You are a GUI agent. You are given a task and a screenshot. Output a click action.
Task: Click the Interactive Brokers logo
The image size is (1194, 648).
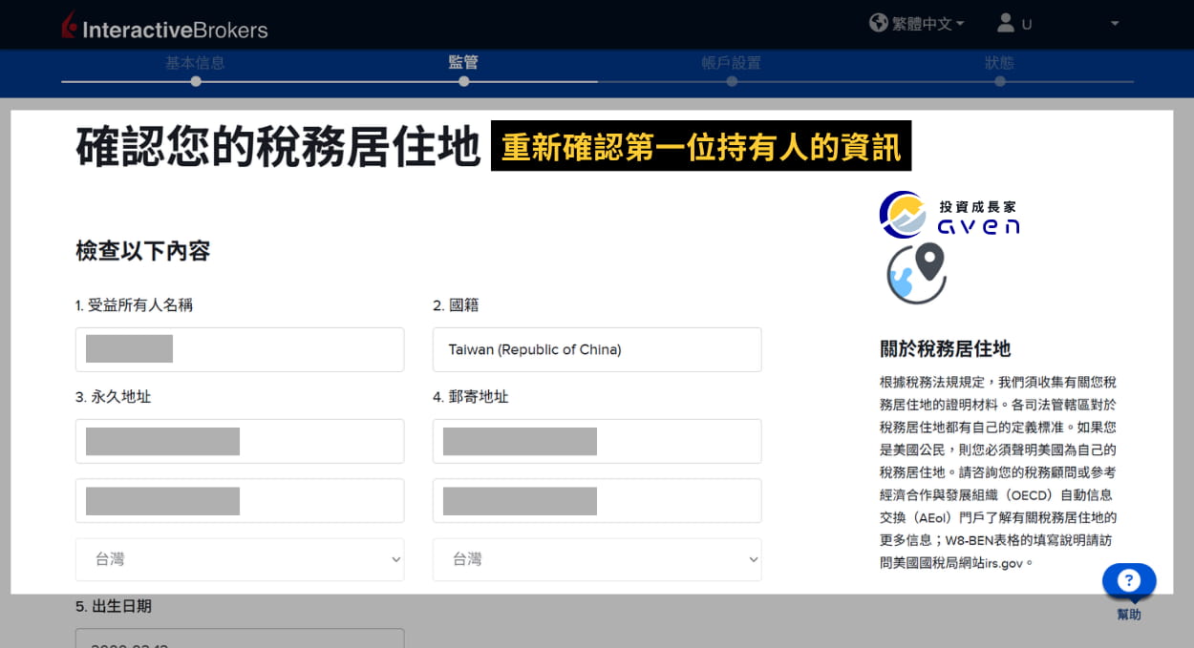(x=163, y=27)
